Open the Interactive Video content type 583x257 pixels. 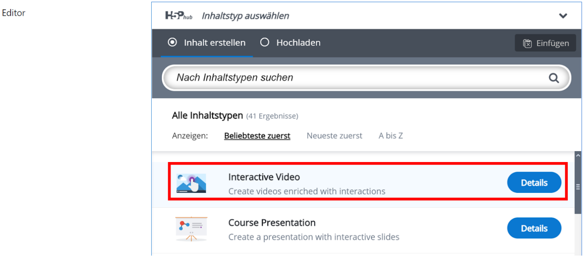264,177
